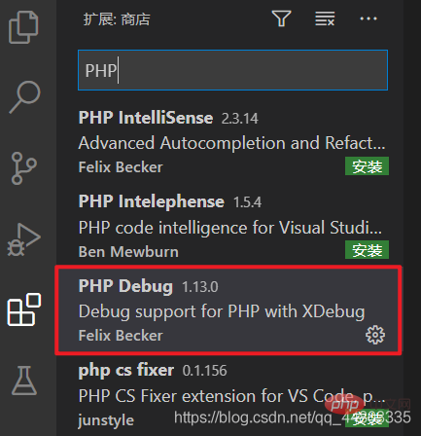Open PHP Debug manage gear menu
421x436 pixels.
pos(375,335)
